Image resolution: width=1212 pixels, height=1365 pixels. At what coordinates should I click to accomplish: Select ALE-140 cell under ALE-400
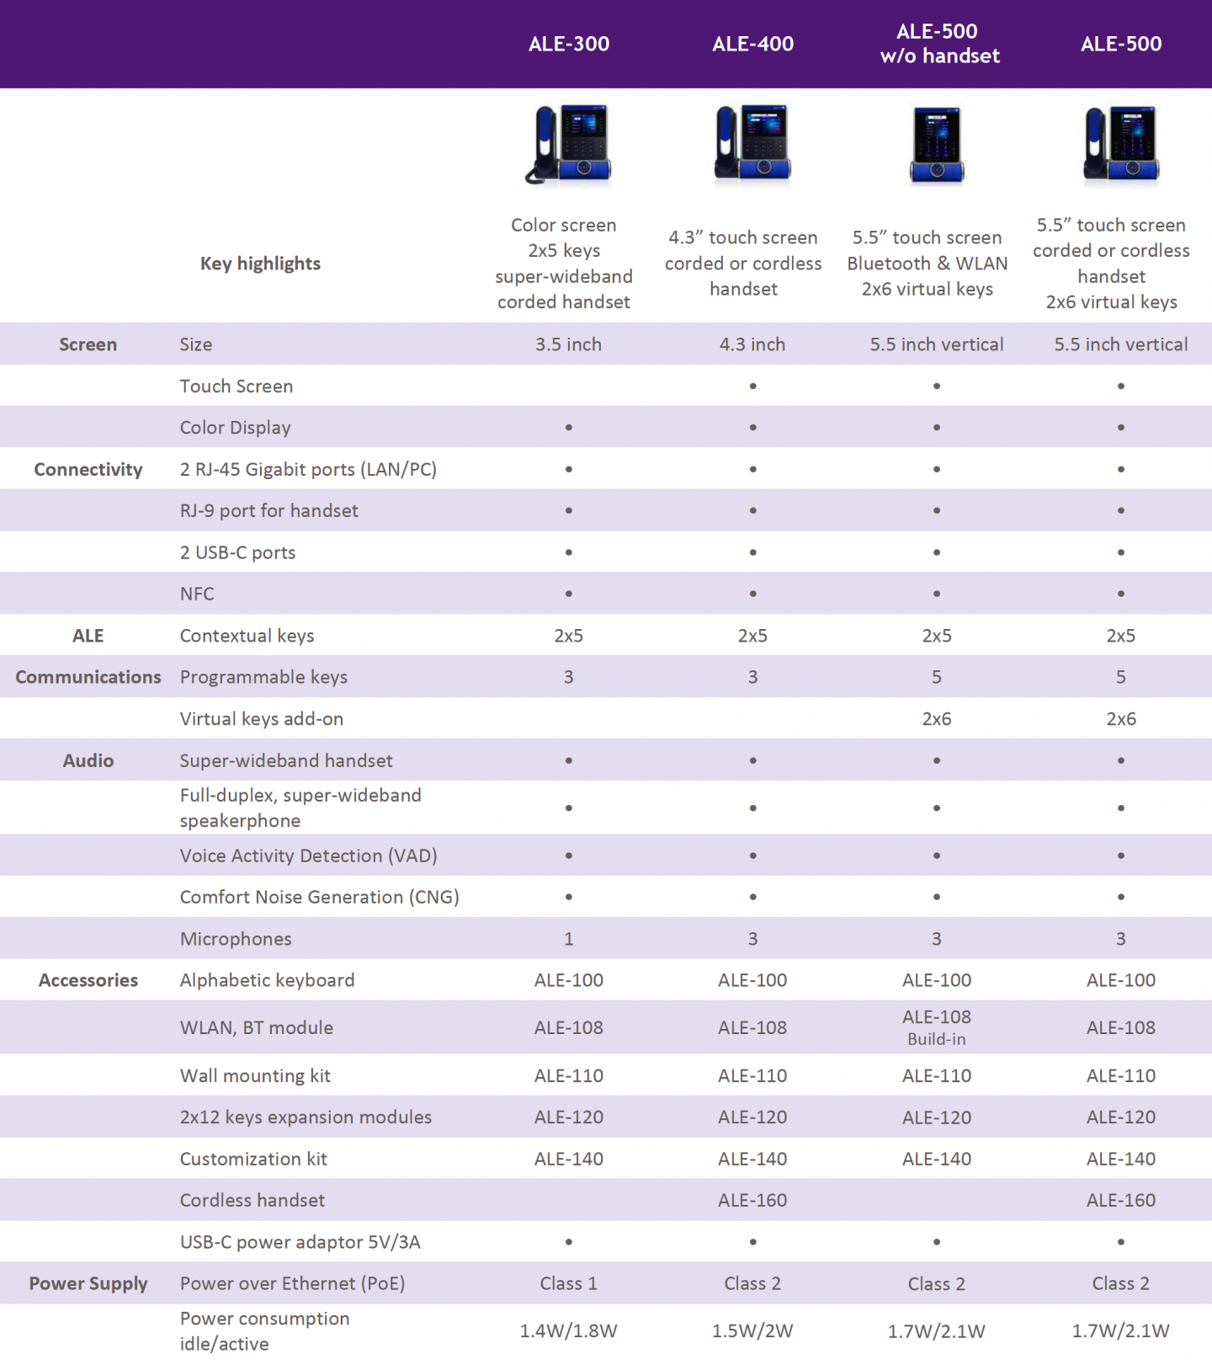click(x=752, y=1159)
